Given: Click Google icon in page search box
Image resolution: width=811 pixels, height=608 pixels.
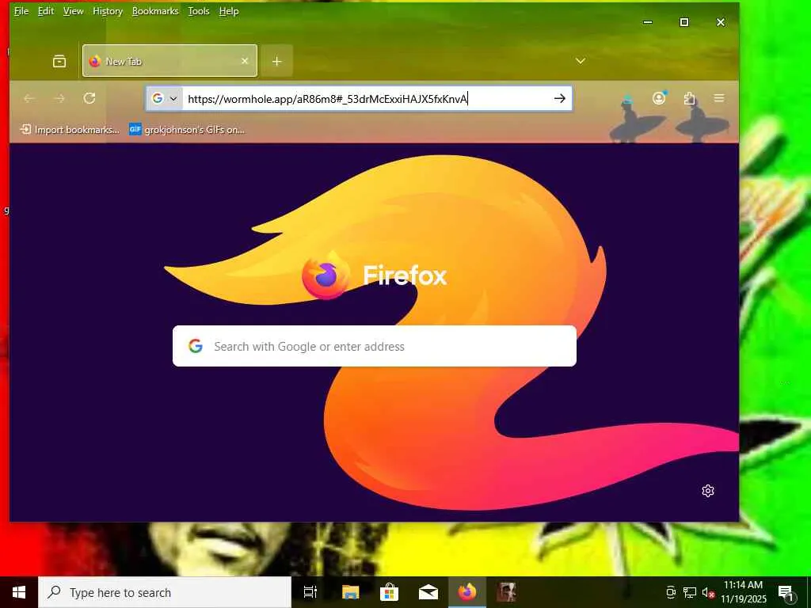Looking at the screenshot, I should 196,346.
